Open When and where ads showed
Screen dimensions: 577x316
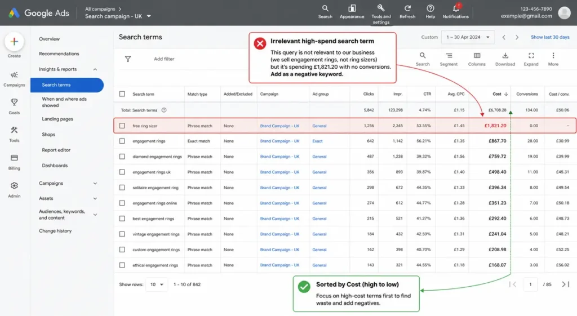(x=64, y=103)
